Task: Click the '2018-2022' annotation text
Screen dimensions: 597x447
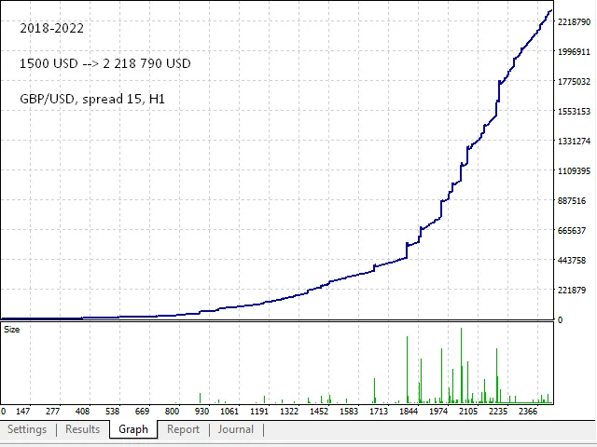Action: 52,28
